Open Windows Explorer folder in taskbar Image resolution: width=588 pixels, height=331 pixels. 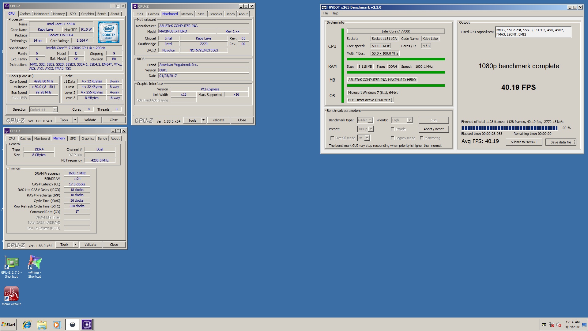[x=42, y=325]
